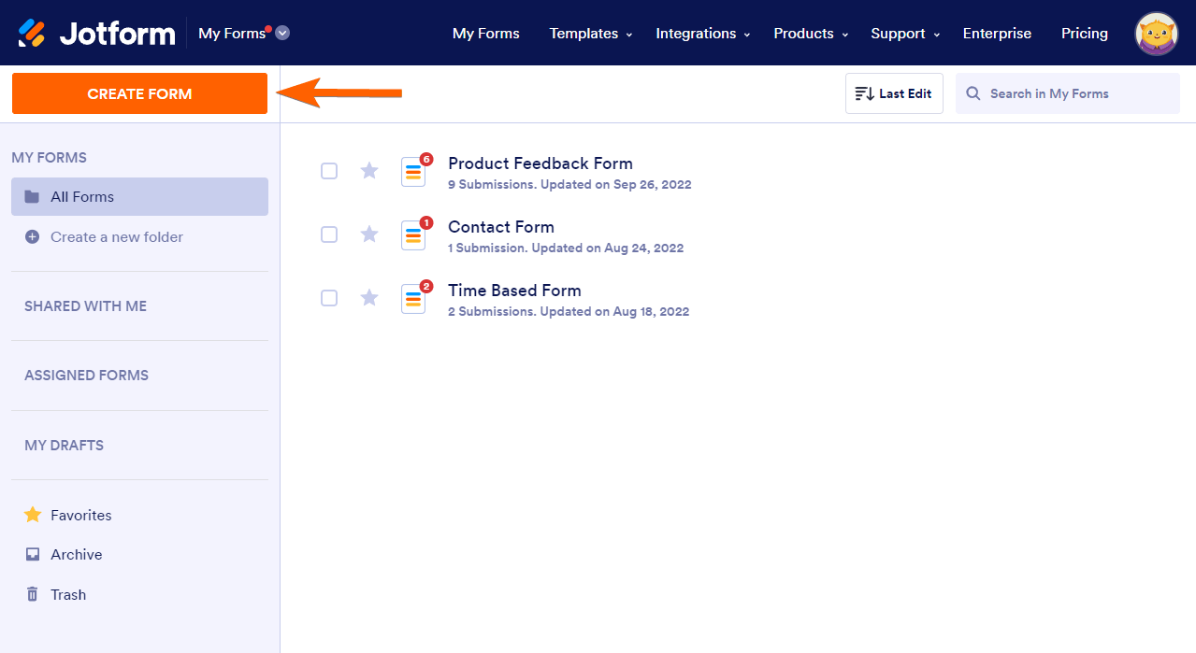Open the user avatar profile menu
The width and height of the screenshot is (1196, 653).
click(x=1157, y=34)
